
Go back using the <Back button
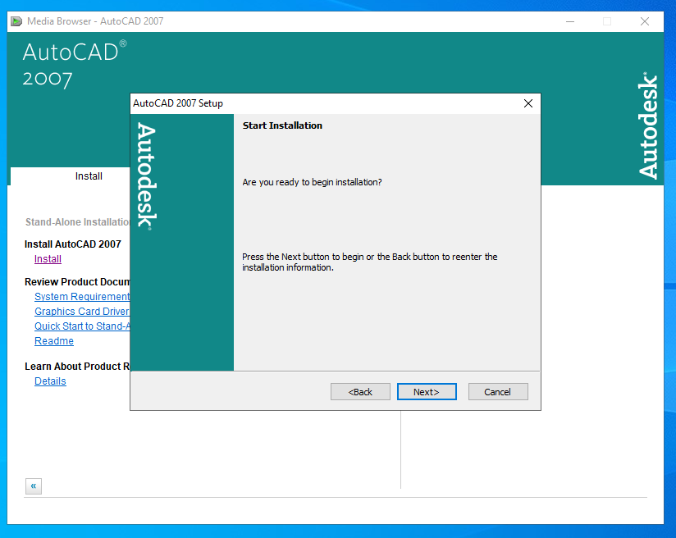coord(360,392)
